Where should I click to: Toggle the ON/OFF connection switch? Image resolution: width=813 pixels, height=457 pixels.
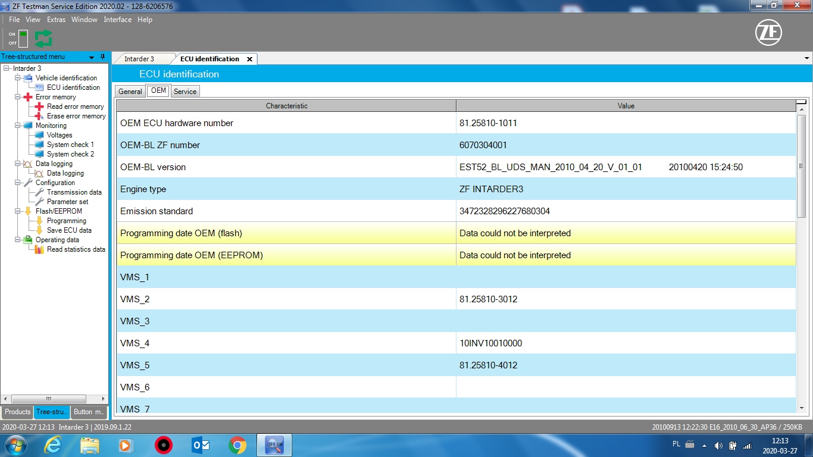23,39
